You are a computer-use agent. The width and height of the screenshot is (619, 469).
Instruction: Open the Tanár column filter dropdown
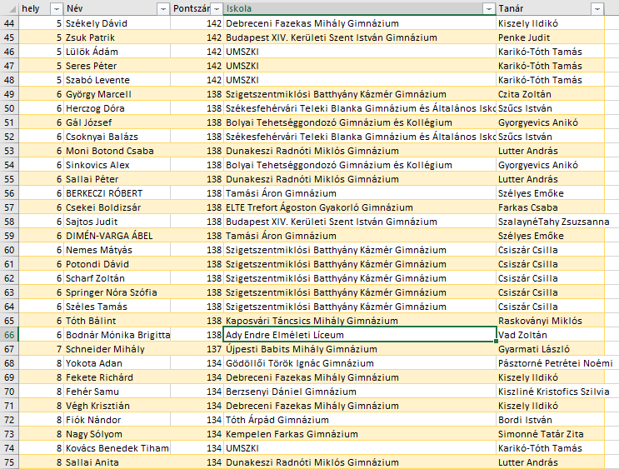click(597, 8)
